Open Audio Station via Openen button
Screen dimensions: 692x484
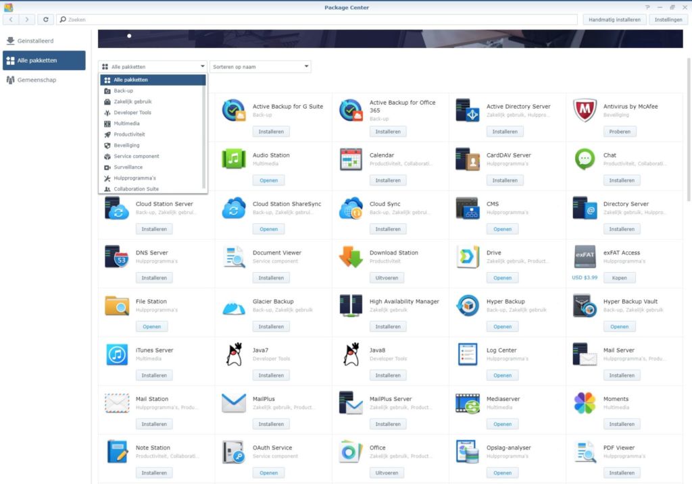click(269, 180)
